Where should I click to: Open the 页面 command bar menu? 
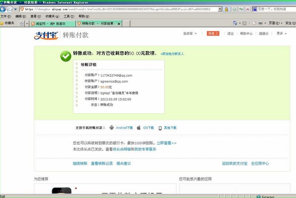[x=275, y=23]
